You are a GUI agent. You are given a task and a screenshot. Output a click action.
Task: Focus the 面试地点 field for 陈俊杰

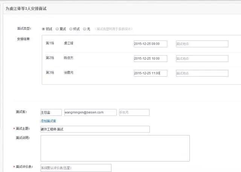coord(202,59)
